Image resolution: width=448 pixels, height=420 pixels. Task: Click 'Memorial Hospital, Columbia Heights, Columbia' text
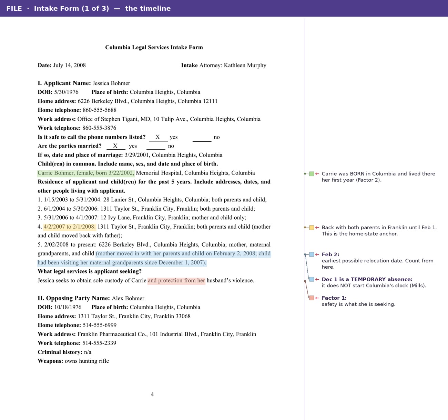coord(195,173)
